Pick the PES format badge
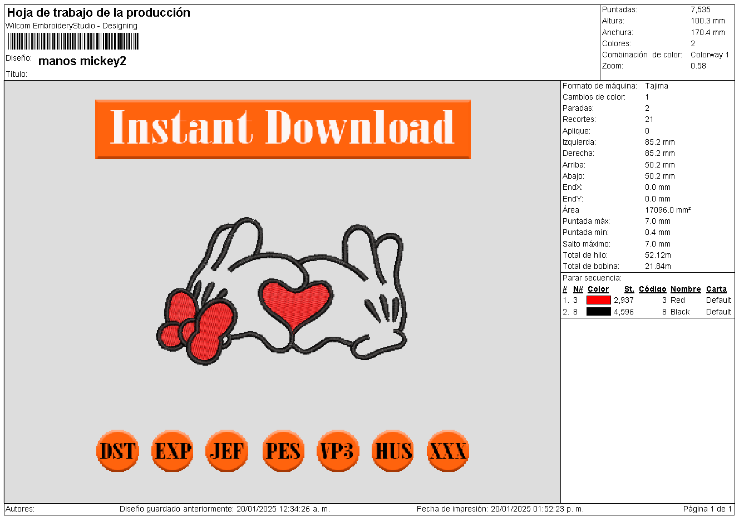The height and width of the screenshot is (516, 739). 283,451
